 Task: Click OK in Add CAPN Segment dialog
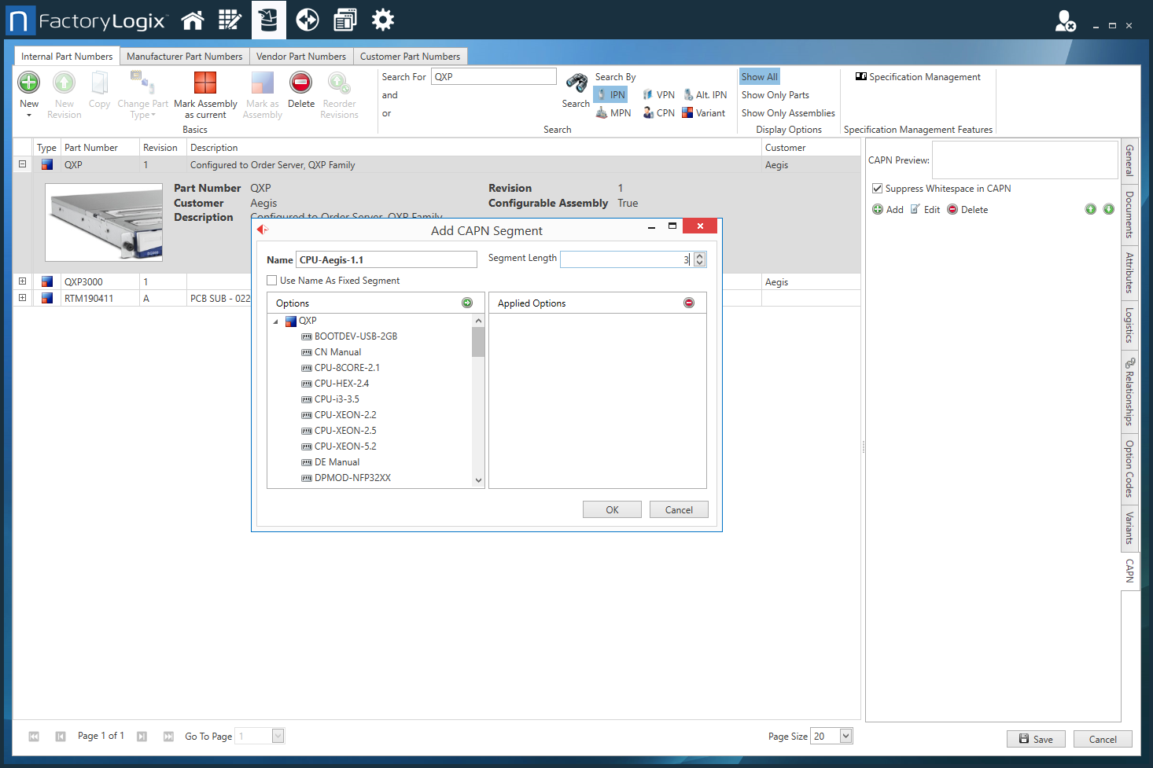pyautogui.click(x=612, y=509)
